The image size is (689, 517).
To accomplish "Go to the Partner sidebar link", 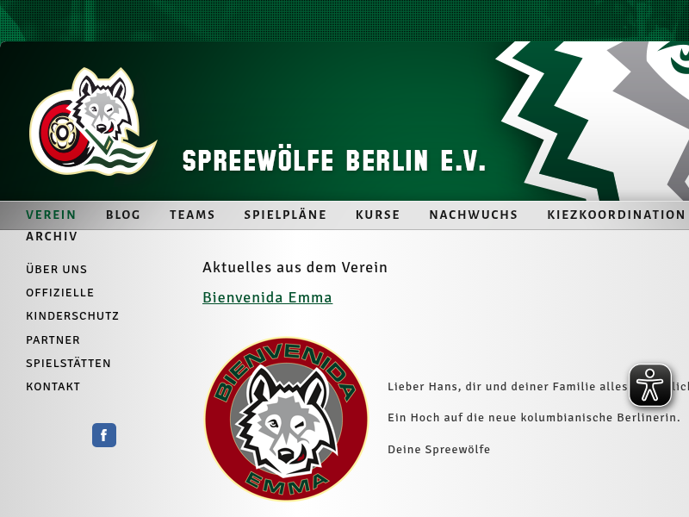I will tap(53, 339).
